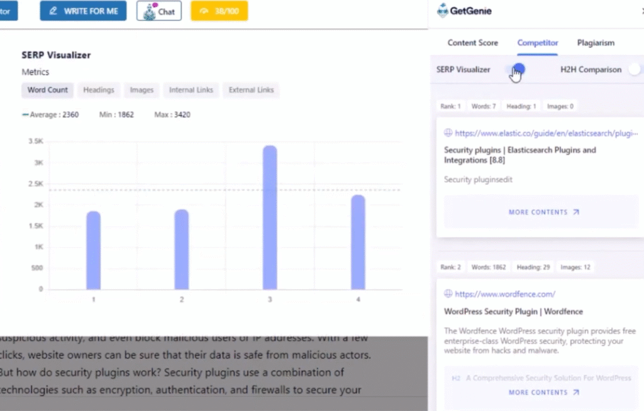Select the Internal Links metric tab
This screenshot has height=411, width=644.
pos(191,90)
